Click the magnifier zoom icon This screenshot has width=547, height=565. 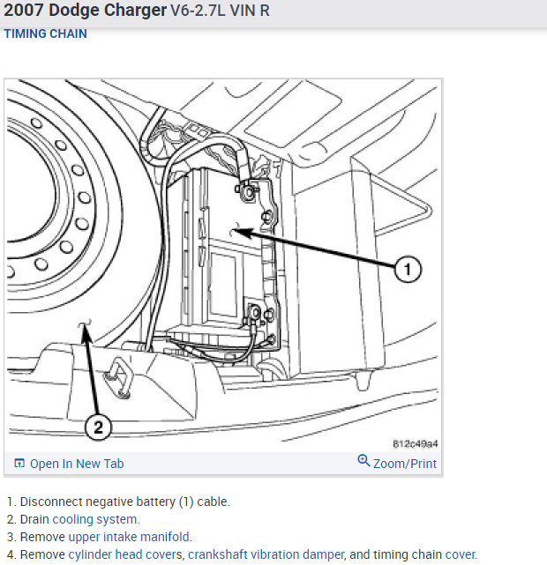363,460
